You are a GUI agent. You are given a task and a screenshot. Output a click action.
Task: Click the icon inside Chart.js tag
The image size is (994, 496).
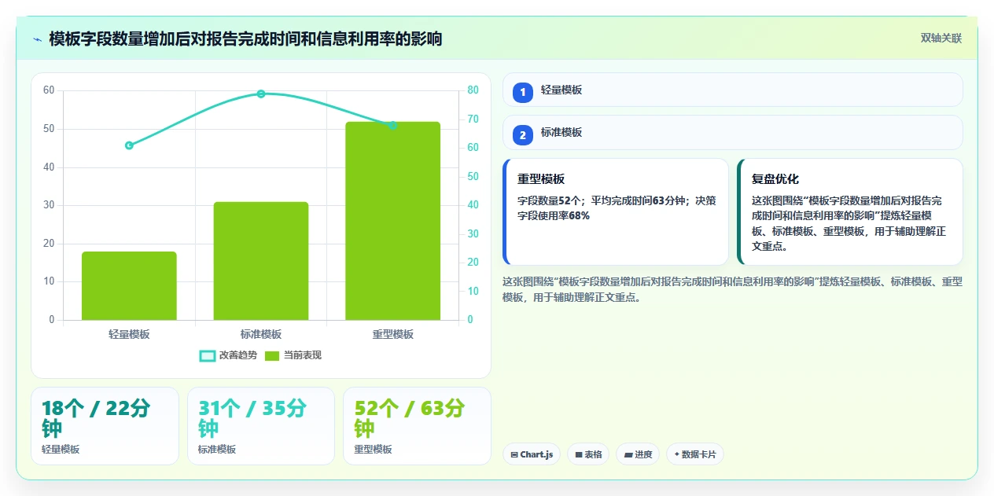pyautogui.click(x=514, y=454)
